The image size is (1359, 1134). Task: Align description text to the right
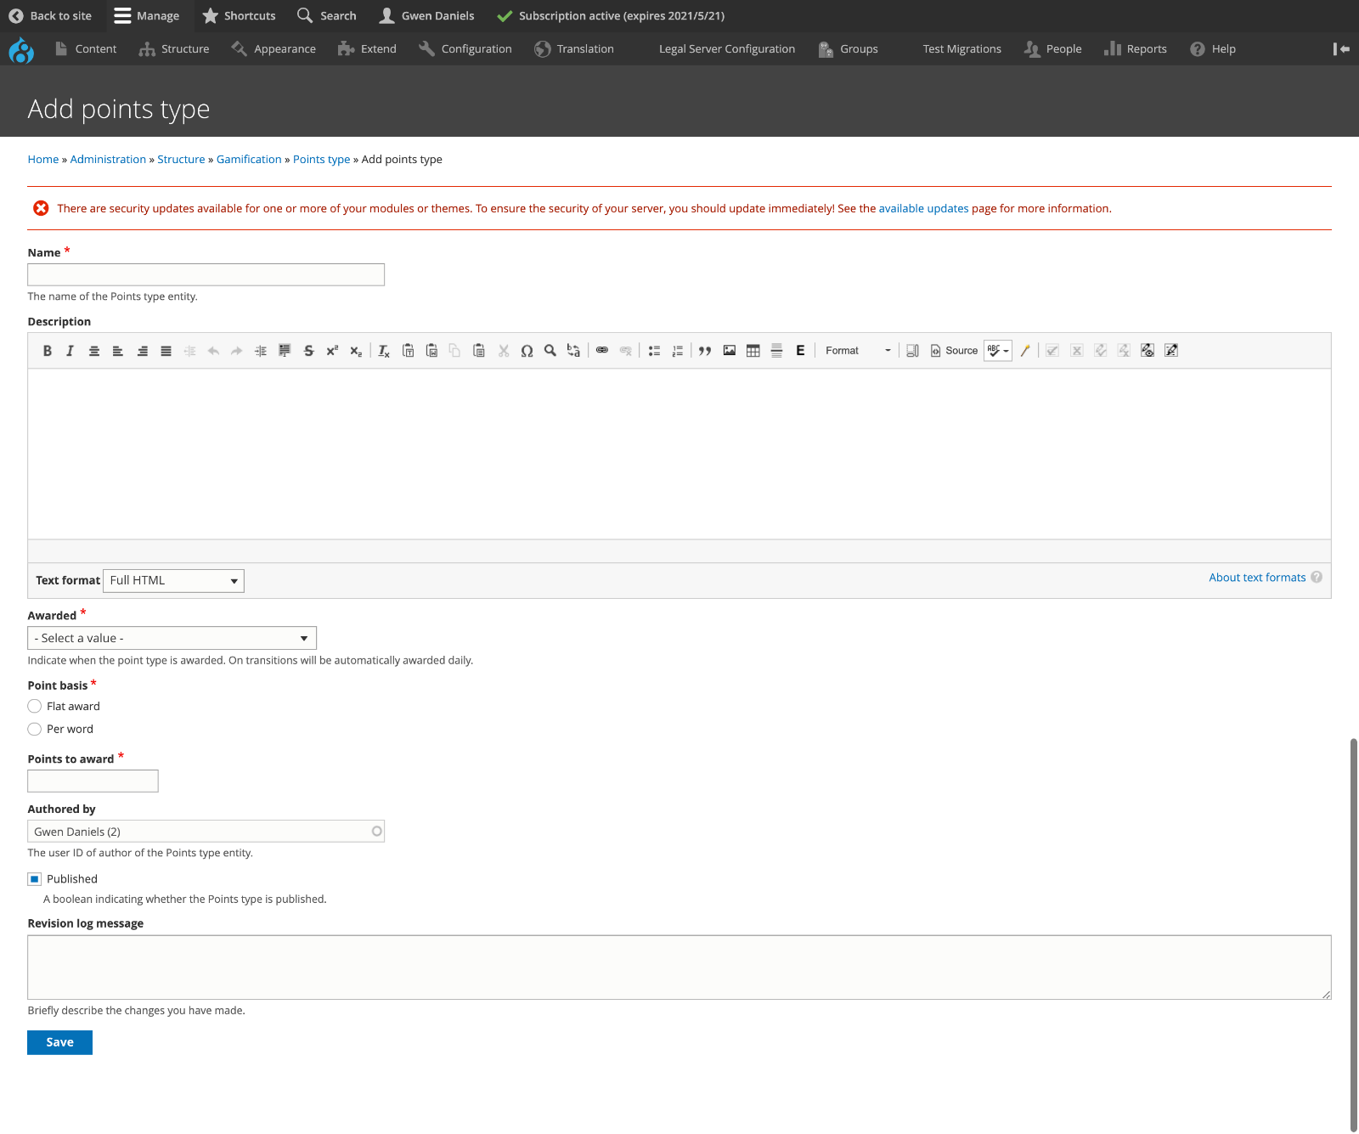143,351
